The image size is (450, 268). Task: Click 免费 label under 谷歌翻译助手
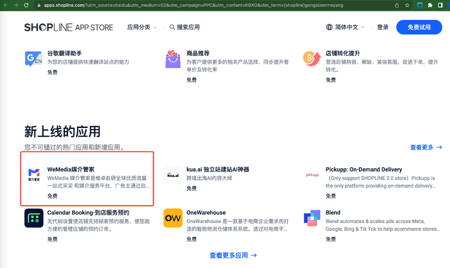click(x=52, y=72)
